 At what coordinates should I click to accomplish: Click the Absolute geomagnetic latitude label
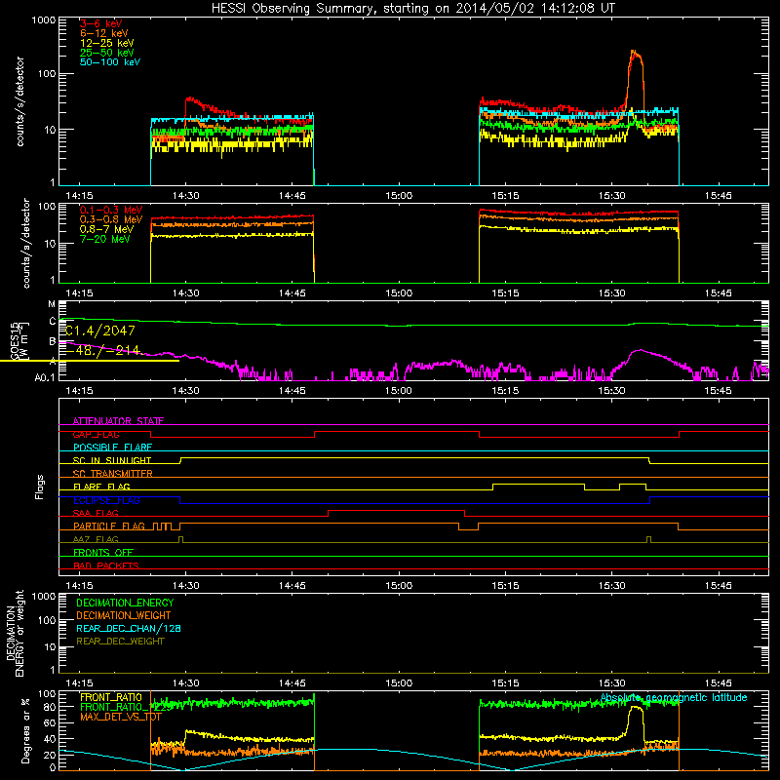point(674,697)
